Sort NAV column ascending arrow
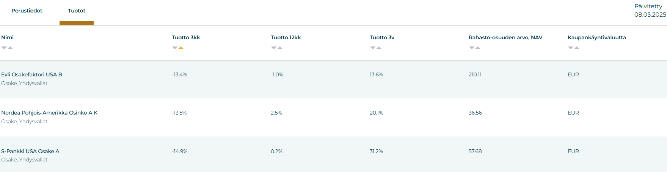Viewport: 667px width, 172px height. coord(478,48)
